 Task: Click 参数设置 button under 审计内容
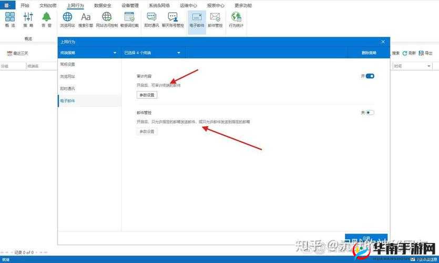(x=147, y=95)
